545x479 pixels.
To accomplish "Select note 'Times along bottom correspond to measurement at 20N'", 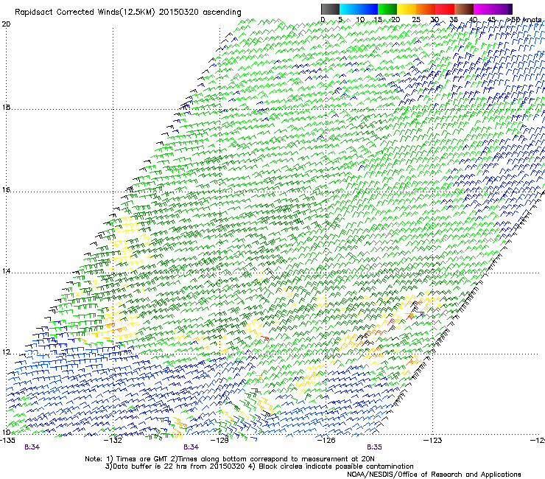I will tap(276, 459).
